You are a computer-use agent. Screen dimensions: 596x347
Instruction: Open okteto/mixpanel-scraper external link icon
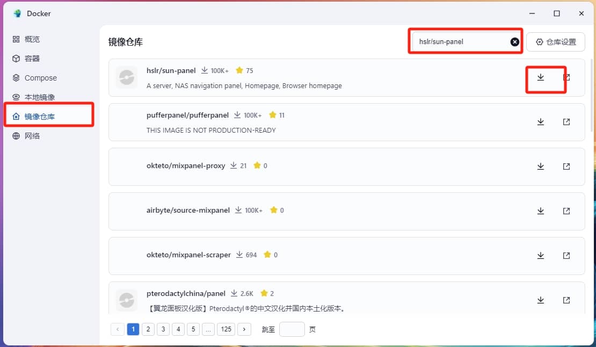[x=566, y=255]
